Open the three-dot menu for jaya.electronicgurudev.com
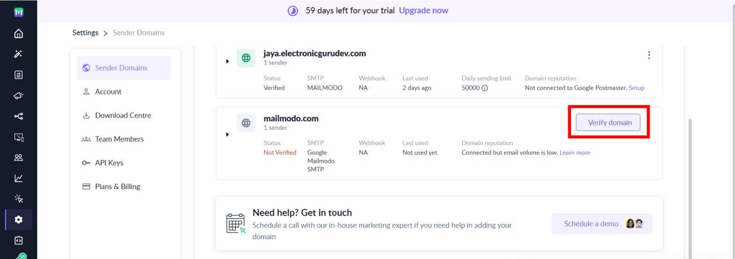Image resolution: width=735 pixels, height=259 pixels. tap(649, 55)
